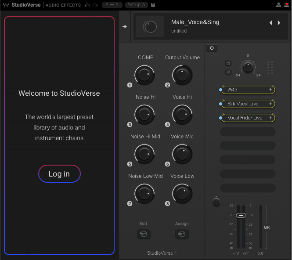Open the macro Edit button

pos(144,234)
